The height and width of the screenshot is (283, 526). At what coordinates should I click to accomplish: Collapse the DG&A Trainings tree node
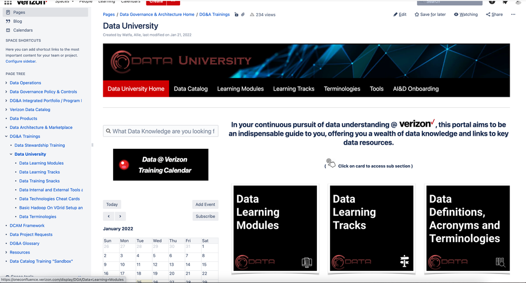click(6, 136)
